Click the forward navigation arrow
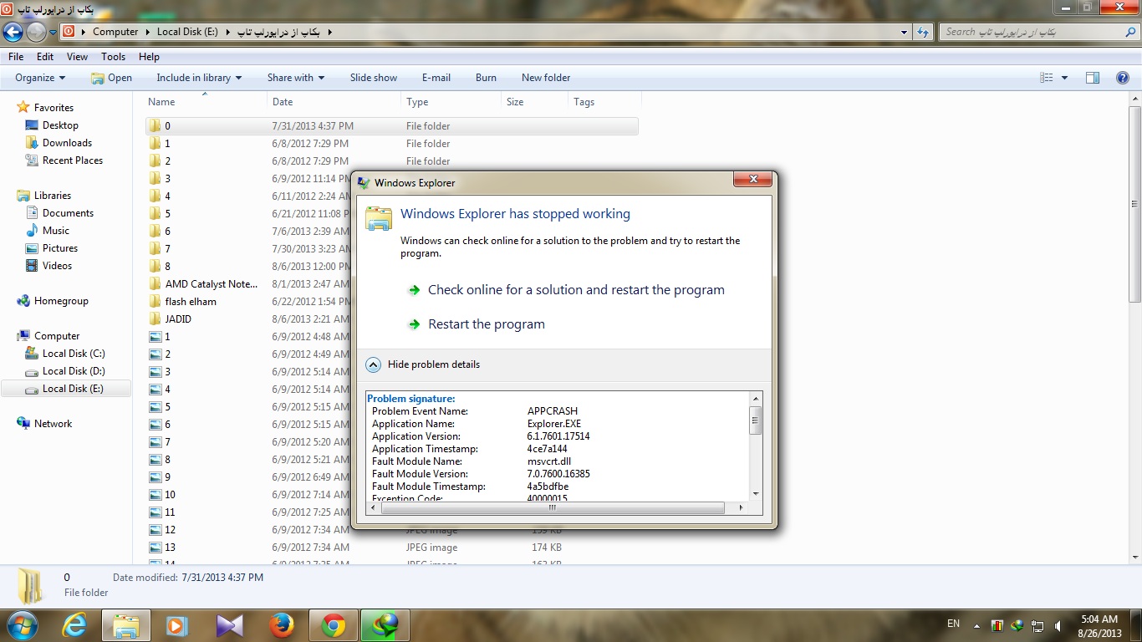 (36, 32)
